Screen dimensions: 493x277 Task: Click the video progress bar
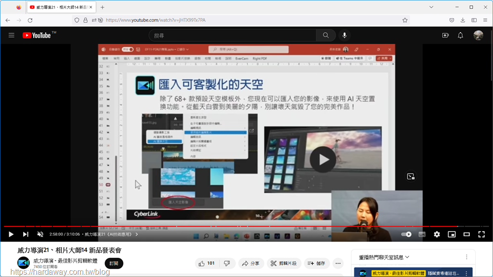pyautogui.click(x=246, y=226)
